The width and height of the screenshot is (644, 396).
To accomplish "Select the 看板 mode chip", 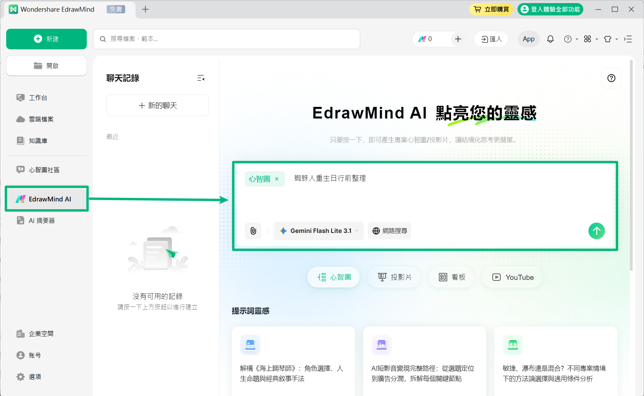I will point(452,277).
